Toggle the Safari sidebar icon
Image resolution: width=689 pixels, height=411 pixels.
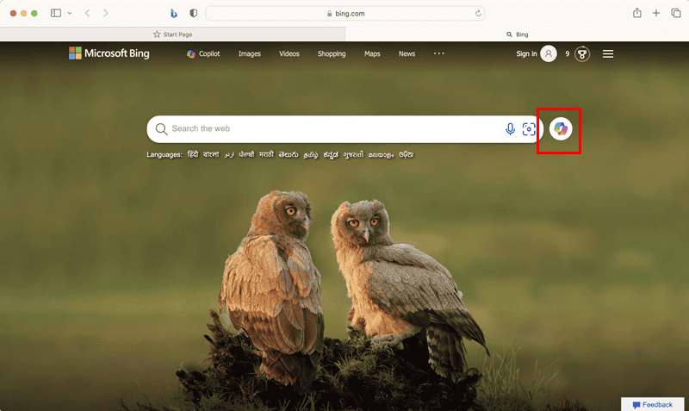pyautogui.click(x=56, y=13)
